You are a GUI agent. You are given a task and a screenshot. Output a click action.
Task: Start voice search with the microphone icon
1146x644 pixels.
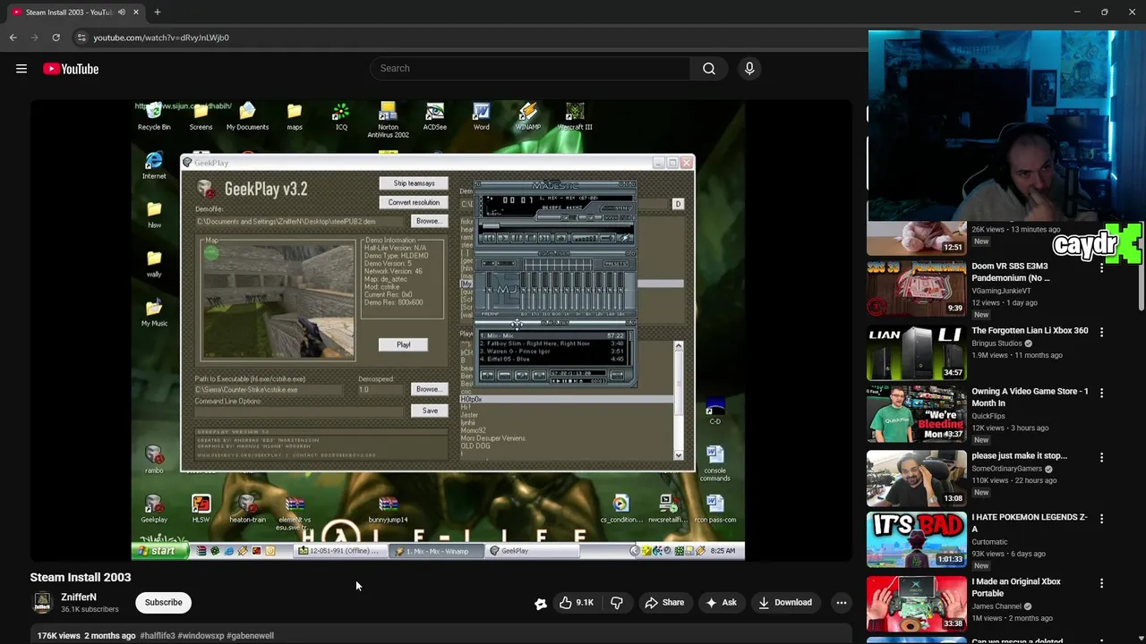coord(749,68)
